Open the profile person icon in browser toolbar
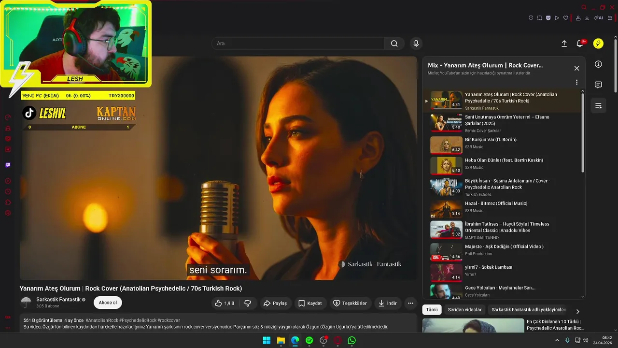The height and width of the screenshot is (348, 618). [x=578, y=18]
